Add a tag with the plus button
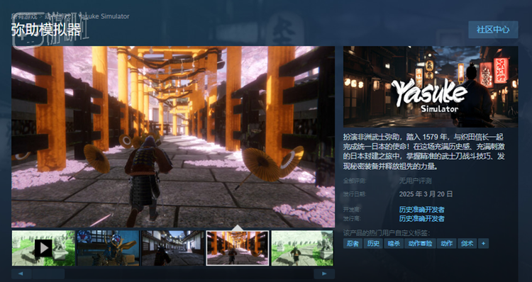The width and height of the screenshot is (532, 282). (x=484, y=243)
